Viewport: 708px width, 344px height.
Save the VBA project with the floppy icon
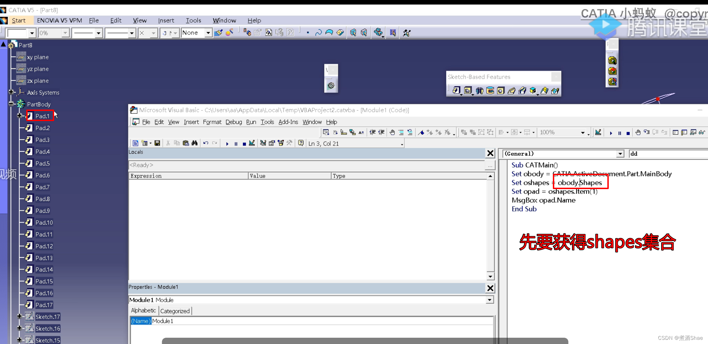[x=157, y=143]
